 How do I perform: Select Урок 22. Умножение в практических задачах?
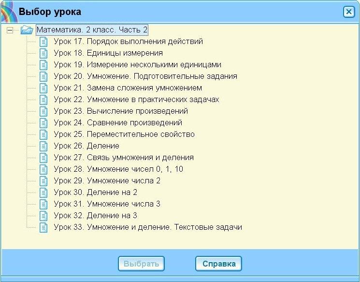pos(136,100)
